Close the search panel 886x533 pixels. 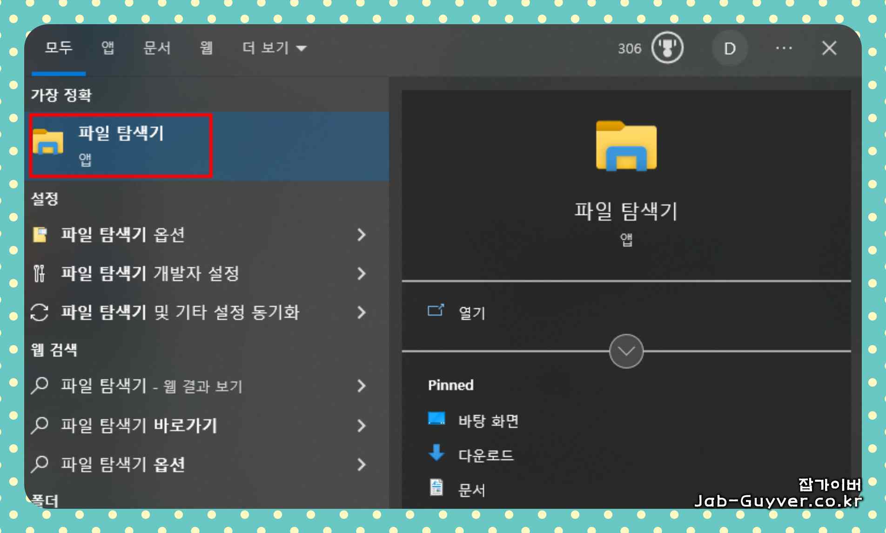pos(829,48)
